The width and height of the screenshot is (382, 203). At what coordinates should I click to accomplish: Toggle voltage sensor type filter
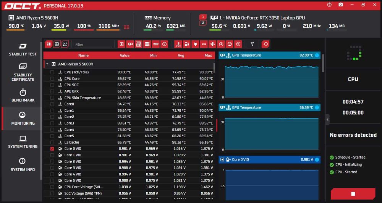coord(187,44)
